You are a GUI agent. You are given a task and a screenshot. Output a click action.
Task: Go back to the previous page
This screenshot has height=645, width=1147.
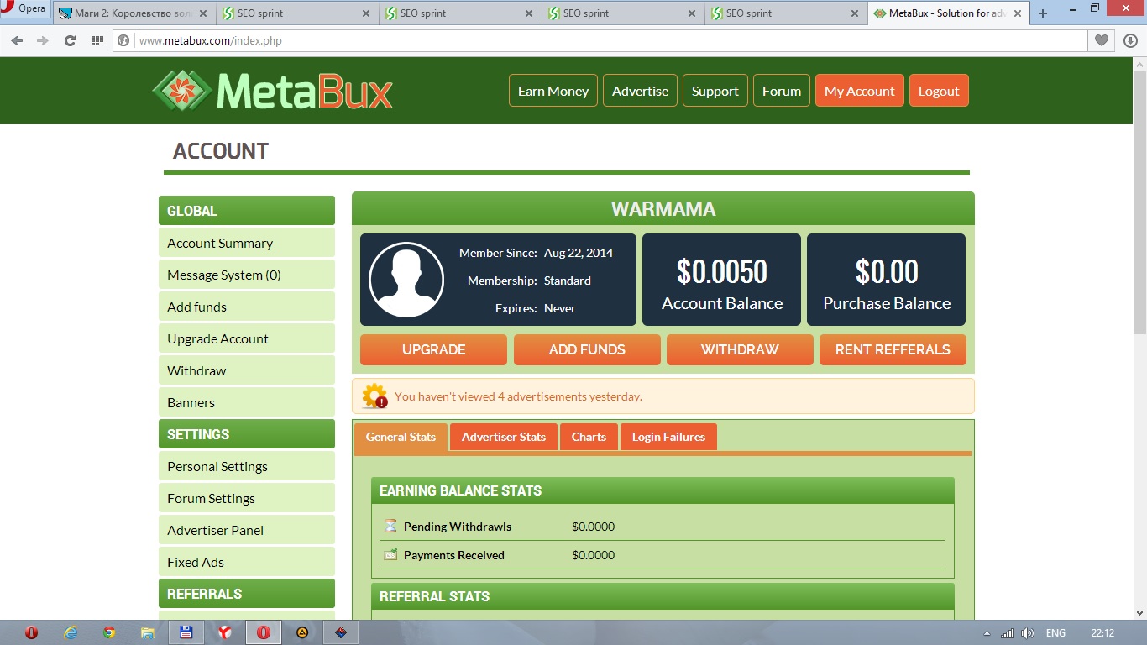pos(17,40)
